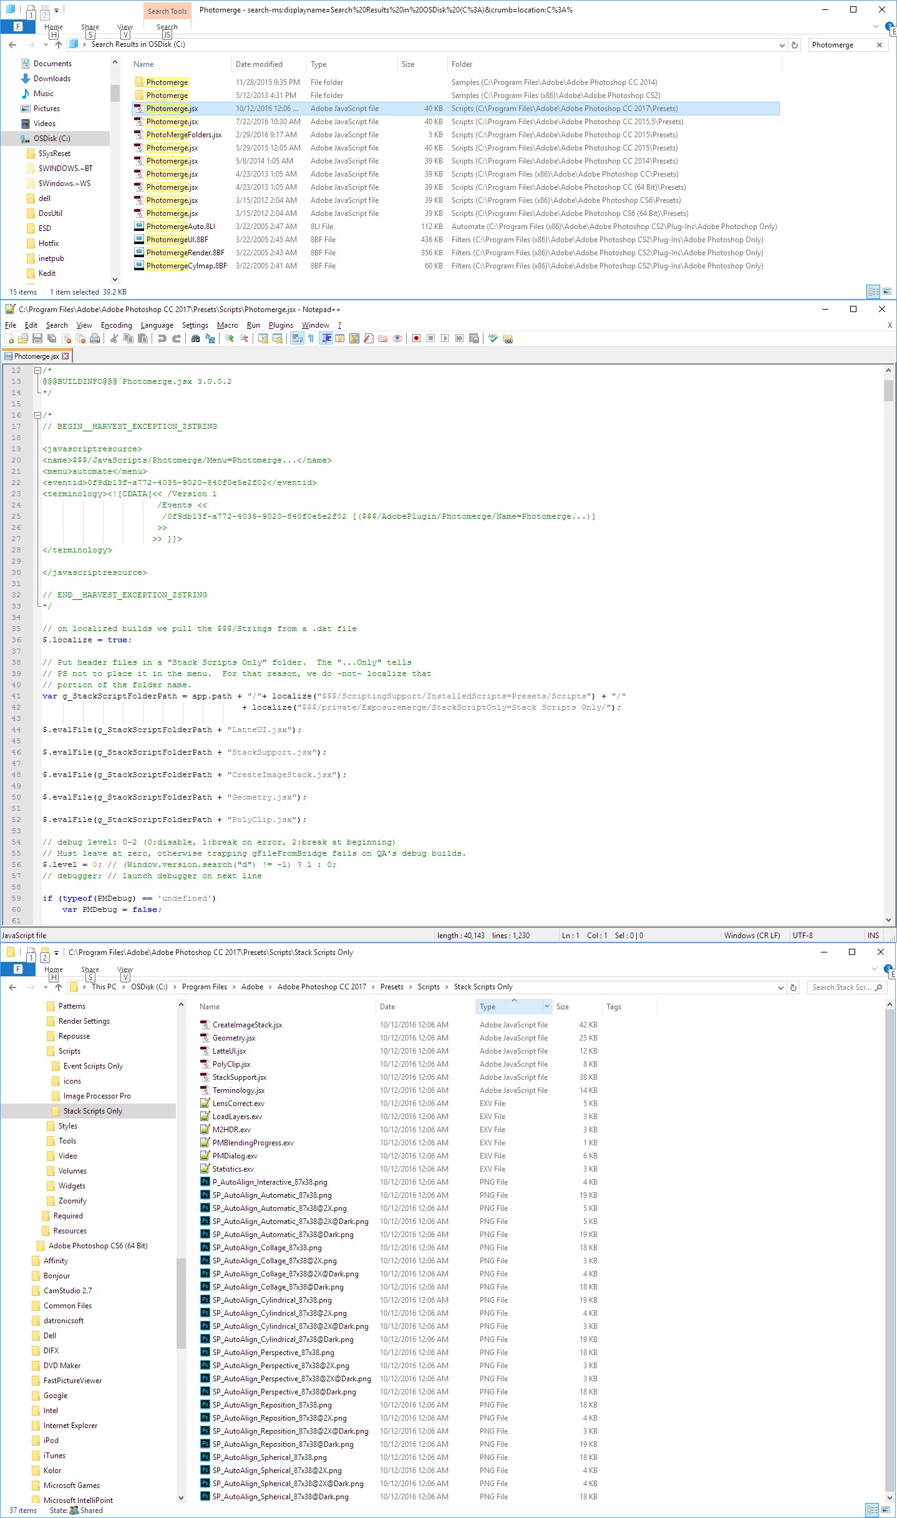Image resolution: width=897 pixels, height=1518 pixels.
Task: Close the Photomerge.jsx document tab
Action: [65, 356]
